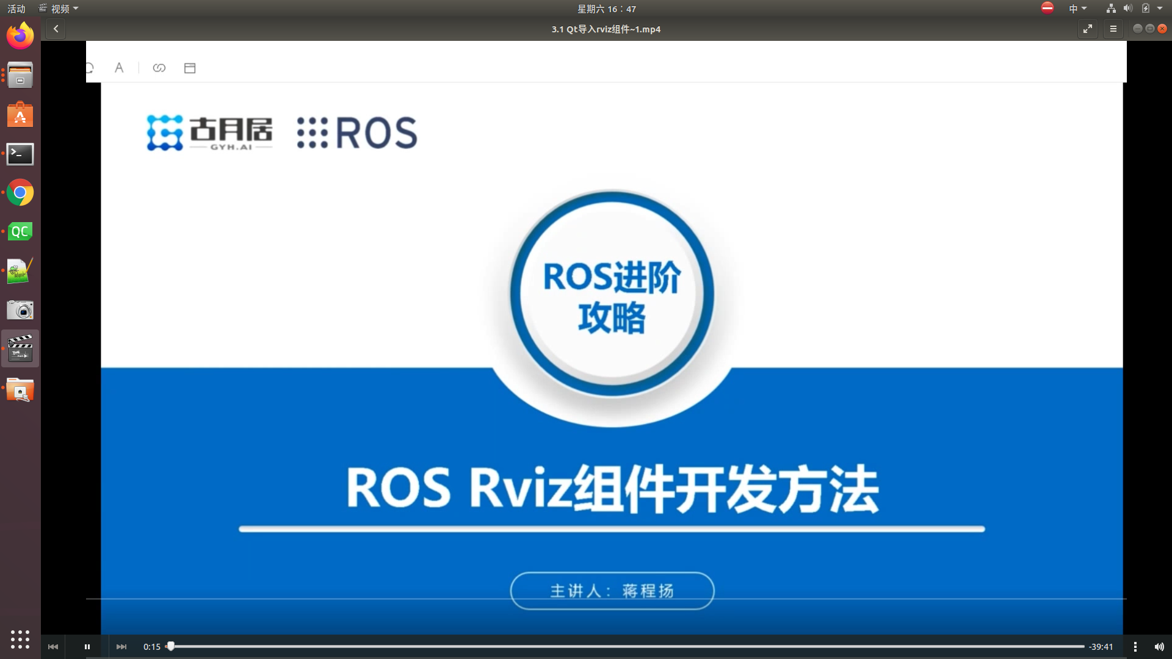Open the 视频 application menu

[59, 9]
